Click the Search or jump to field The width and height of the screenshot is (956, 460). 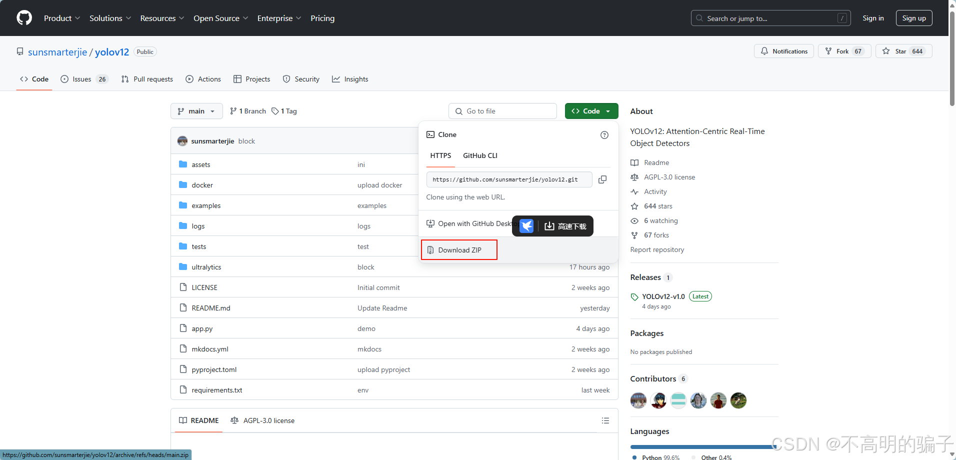tap(771, 18)
